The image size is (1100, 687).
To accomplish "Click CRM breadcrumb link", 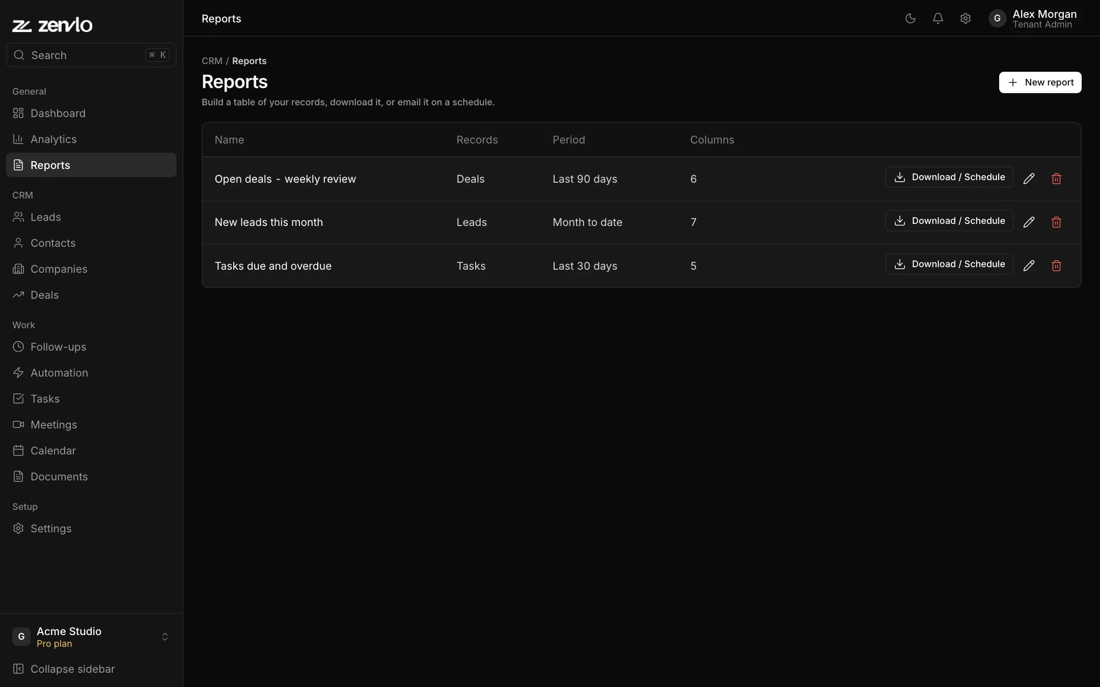I will [212, 61].
